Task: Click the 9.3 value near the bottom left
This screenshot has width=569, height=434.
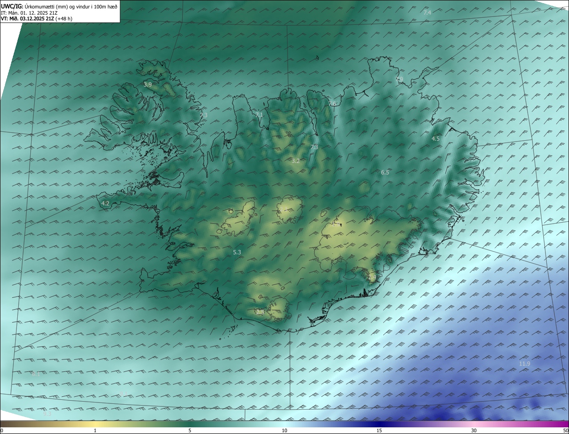Action: point(47,414)
